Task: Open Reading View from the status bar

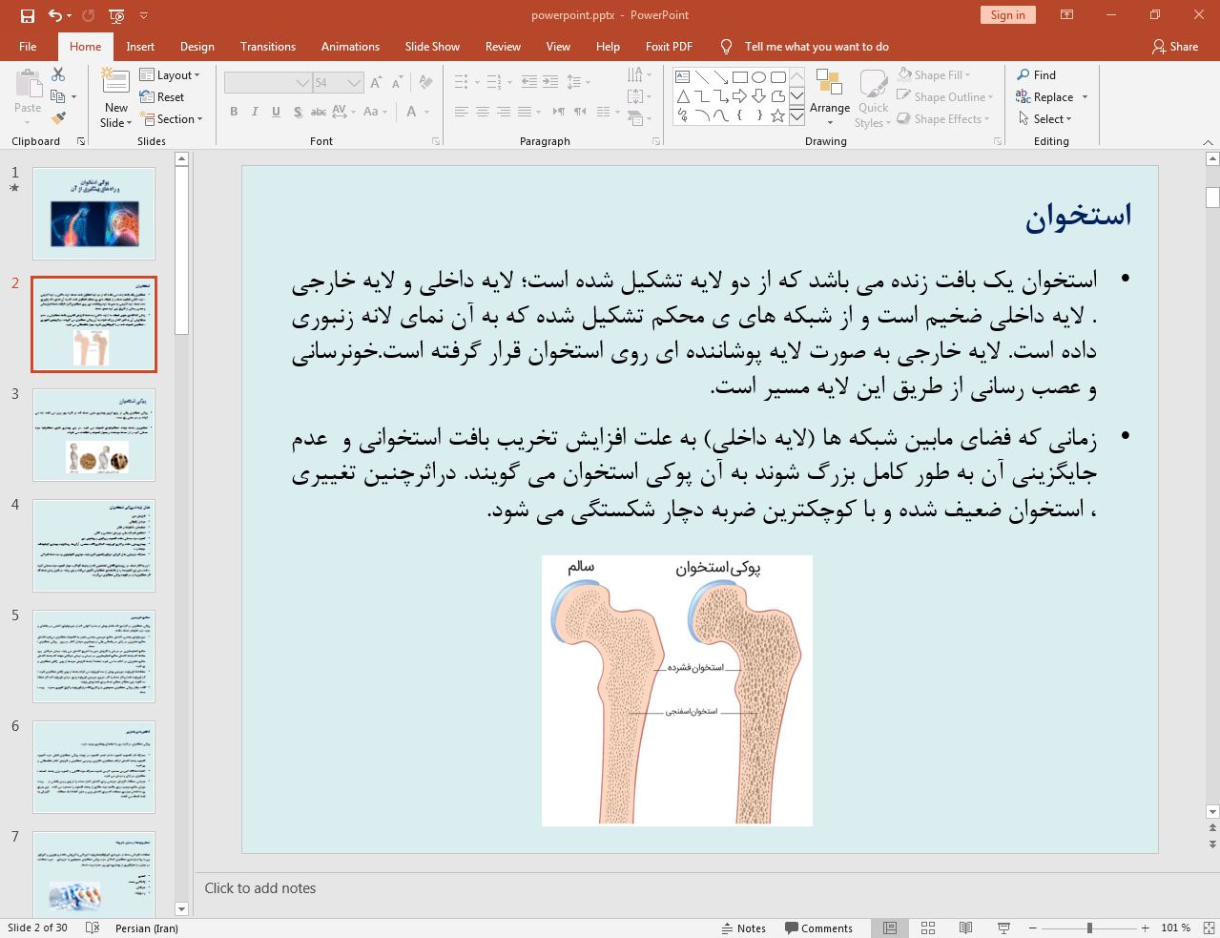Action: click(x=965, y=928)
